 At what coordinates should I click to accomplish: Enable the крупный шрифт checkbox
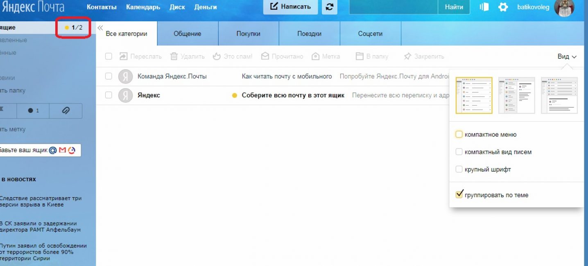tap(459, 169)
